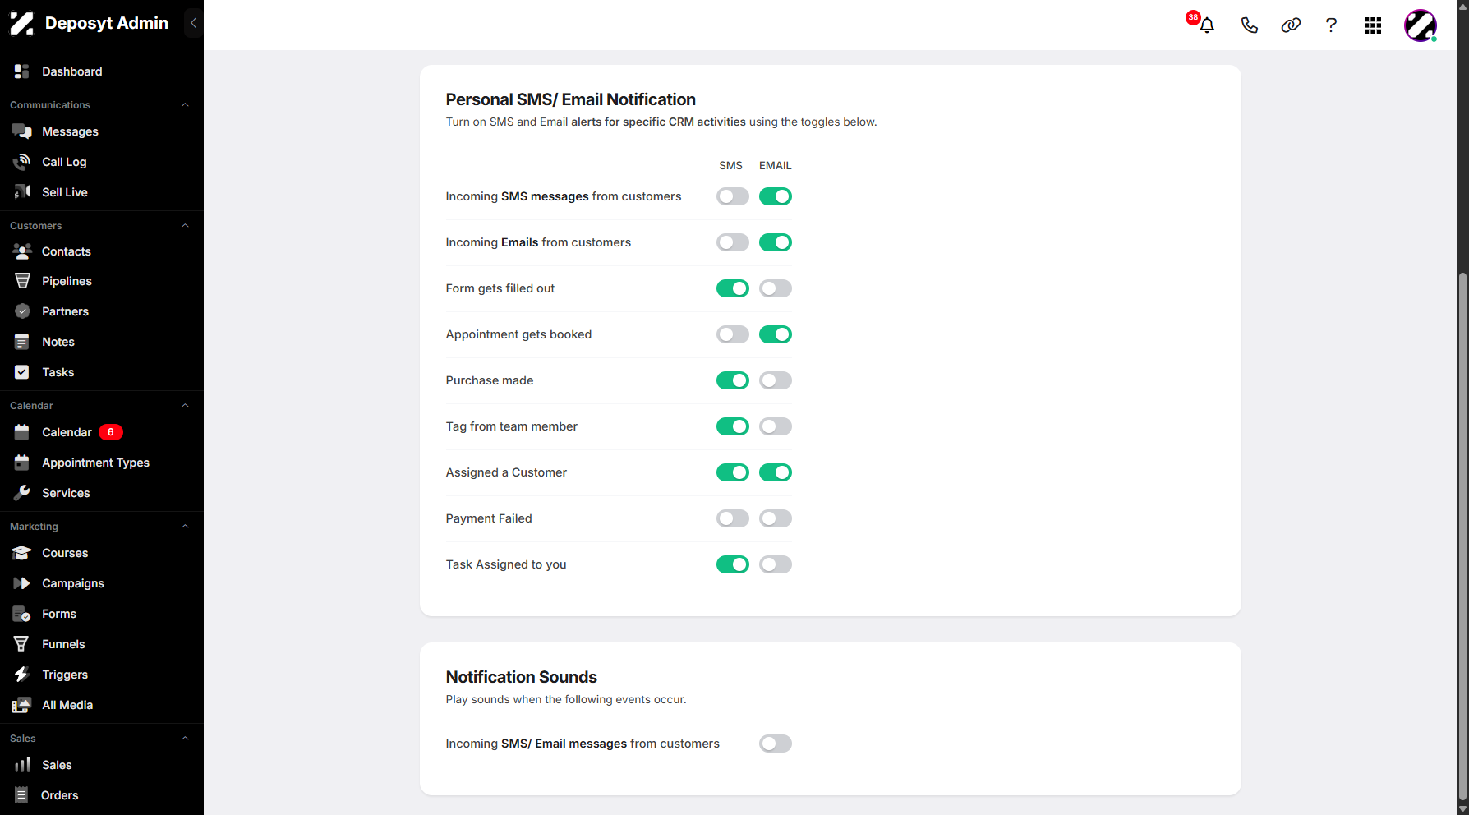Enable SMS for incoming SMS messages
This screenshot has width=1469, height=815.
click(x=732, y=196)
